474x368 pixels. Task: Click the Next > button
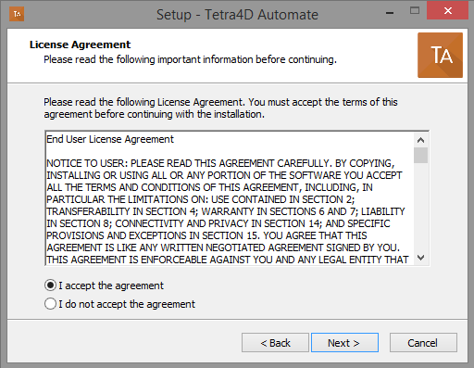click(344, 343)
